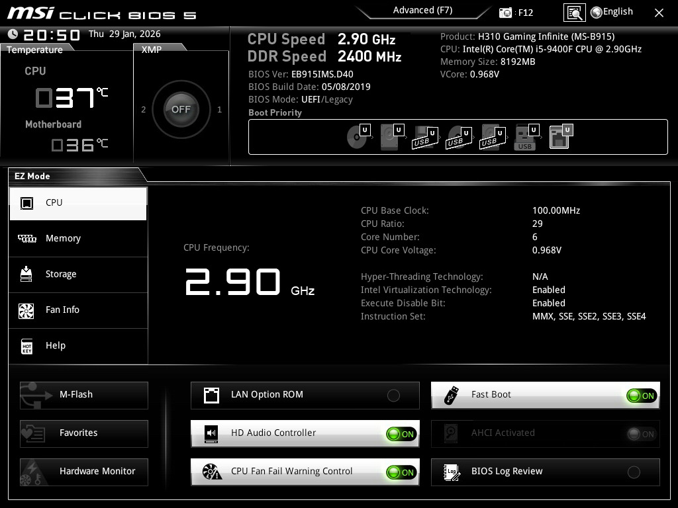Click the CPU chip icon in sidebar
This screenshot has width=678, height=508.
26,203
